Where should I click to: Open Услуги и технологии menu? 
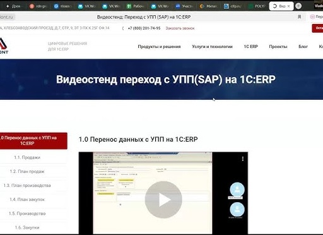click(212, 47)
